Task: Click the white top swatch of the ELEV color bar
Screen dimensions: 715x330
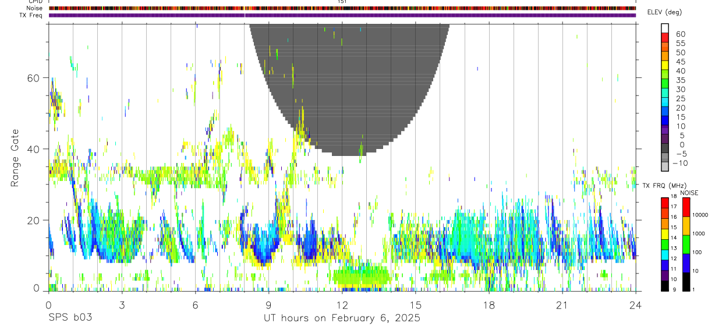Action: tap(665, 29)
